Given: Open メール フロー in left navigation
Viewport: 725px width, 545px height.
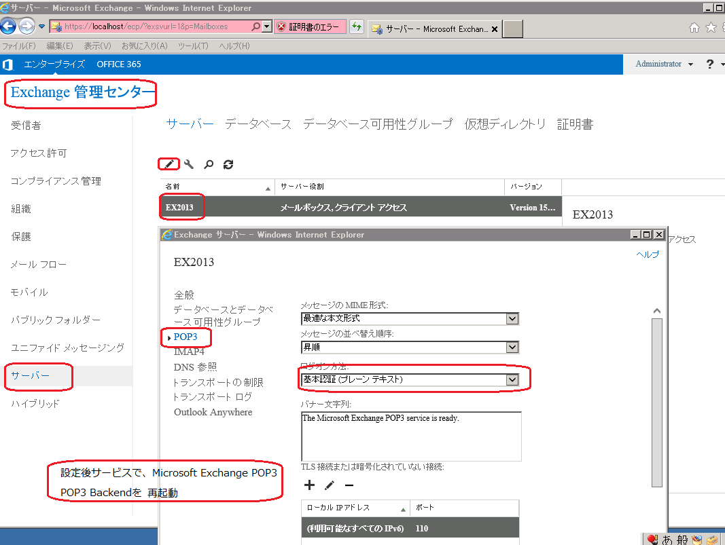Looking at the screenshot, I should click(39, 265).
